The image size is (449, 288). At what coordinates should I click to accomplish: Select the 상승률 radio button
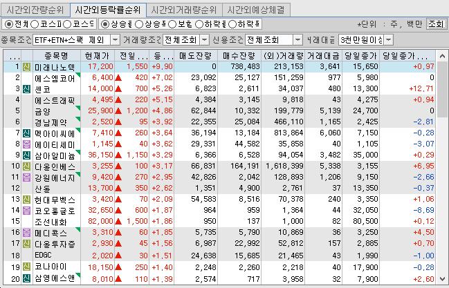(x=105, y=25)
